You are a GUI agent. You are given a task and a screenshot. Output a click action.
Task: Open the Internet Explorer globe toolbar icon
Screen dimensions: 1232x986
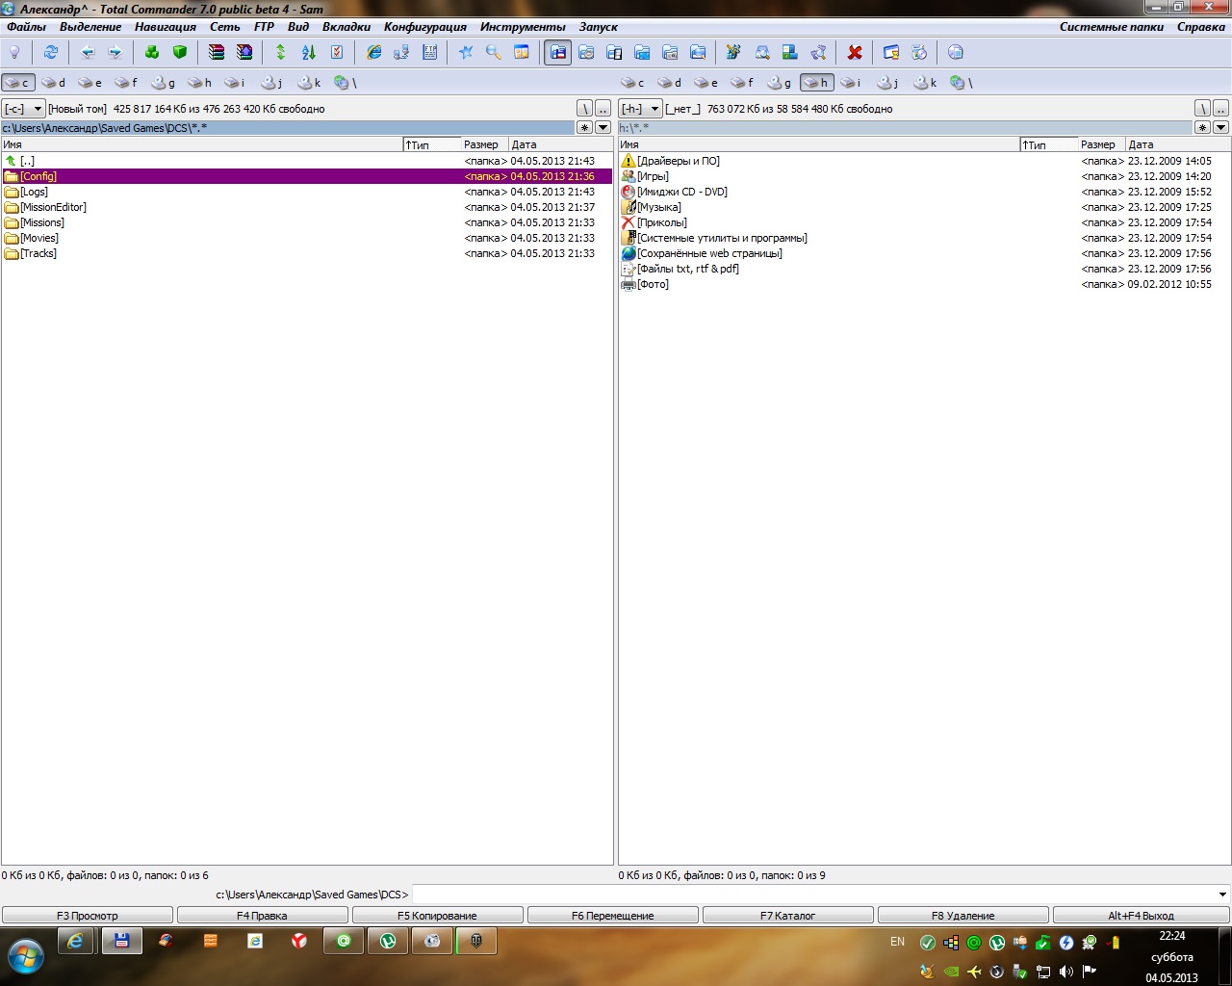[373, 52]
